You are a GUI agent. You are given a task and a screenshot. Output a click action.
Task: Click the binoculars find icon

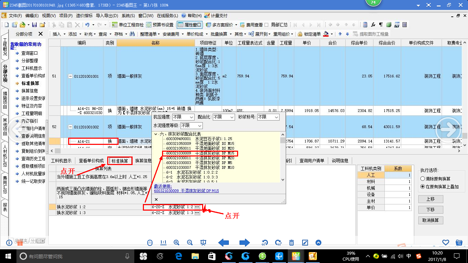132,34
